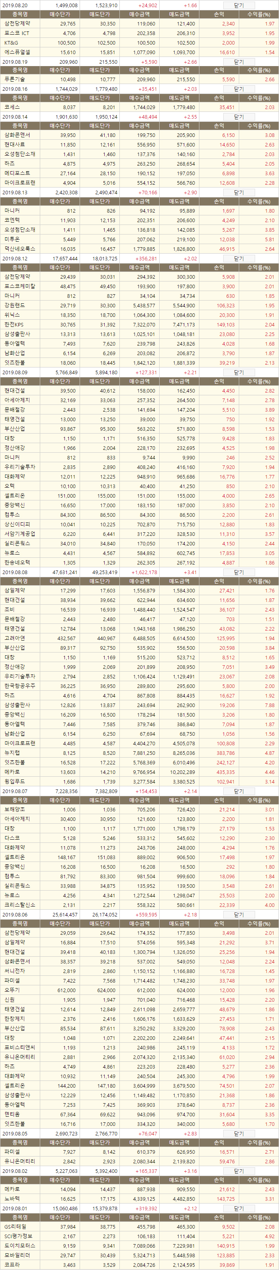Click the 상신이디피 stock name
Image resolution: width=279 pixels, height=1270 pixels.
(17, 524)
